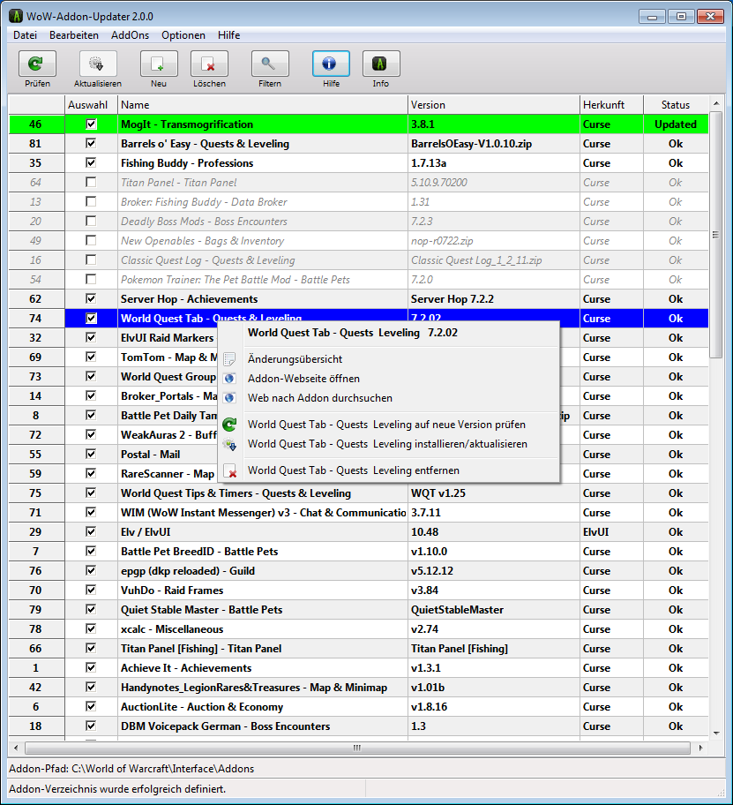Click the Löschen delete toolbar icon
This screenshot has width=733, height=805.
pos(209,64)
